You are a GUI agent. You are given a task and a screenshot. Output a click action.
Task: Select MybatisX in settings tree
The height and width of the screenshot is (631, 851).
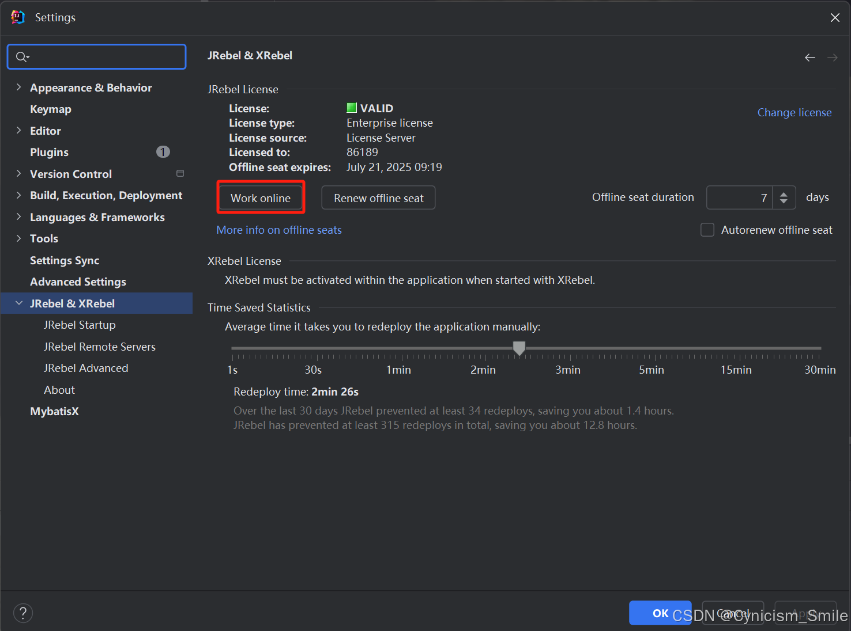coord(54,411)
